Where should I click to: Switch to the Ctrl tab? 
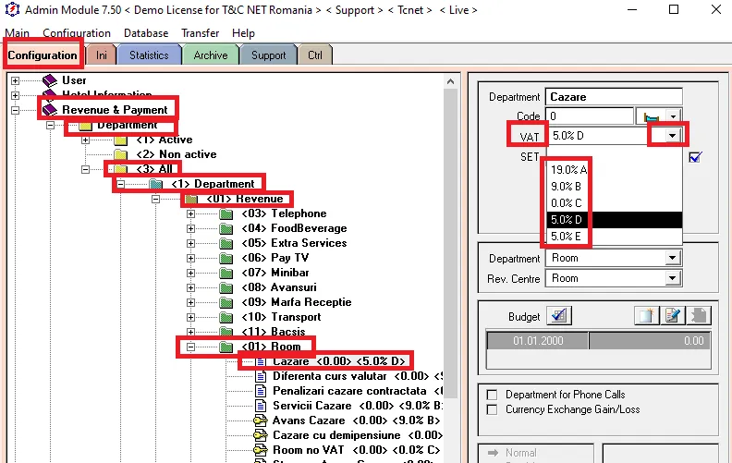pyautogui.click(x=315, y=55)
